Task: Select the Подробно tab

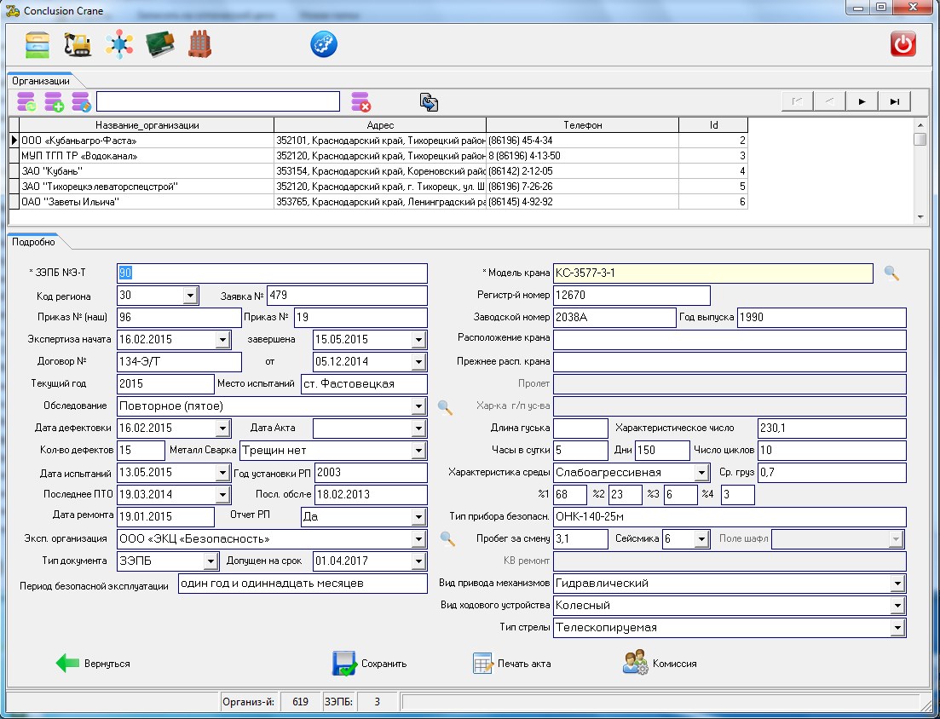Action: click(34, 242)
